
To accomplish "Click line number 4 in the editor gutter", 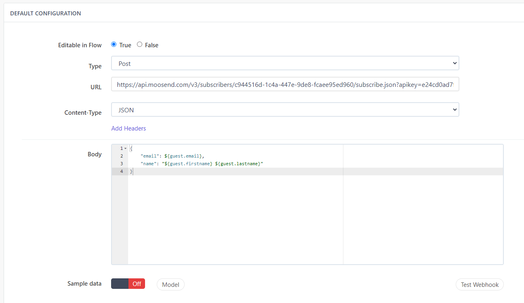I will point(121,171).
